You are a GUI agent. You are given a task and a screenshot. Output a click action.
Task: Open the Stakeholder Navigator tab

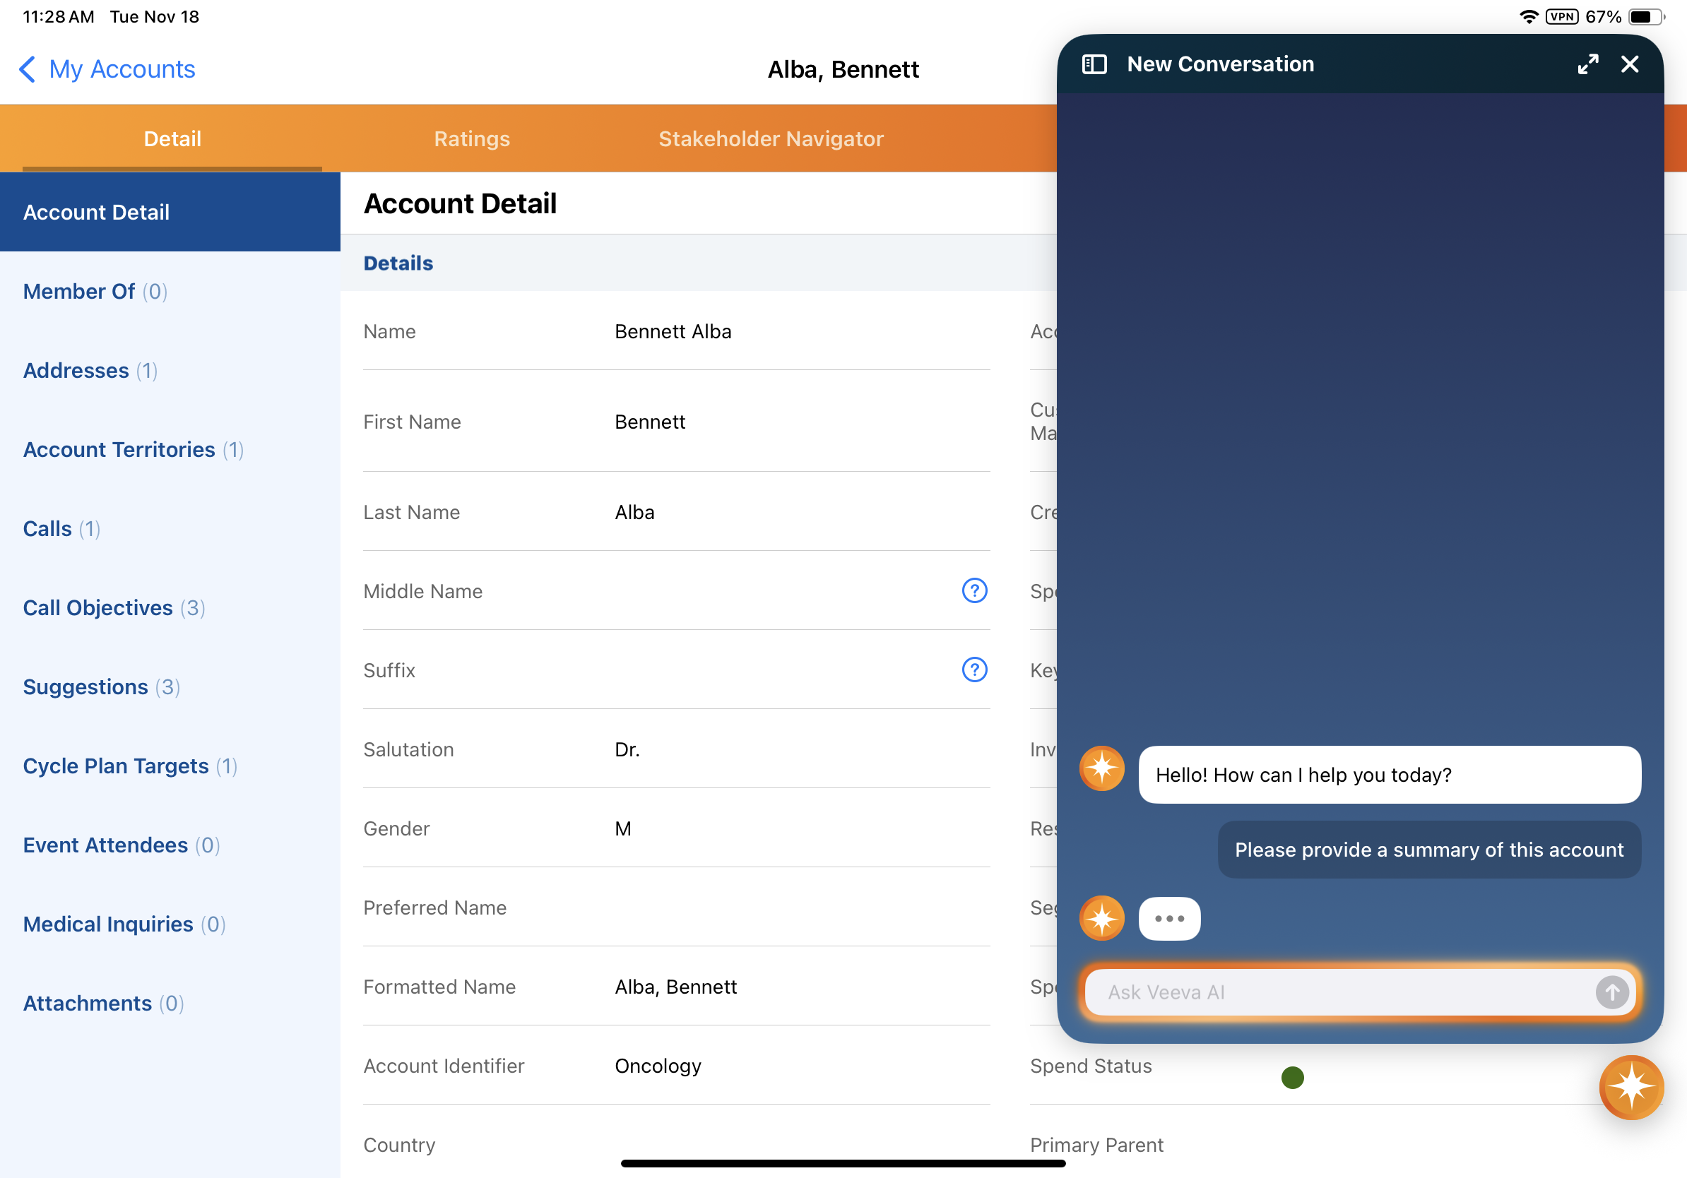tap(771, 139)
